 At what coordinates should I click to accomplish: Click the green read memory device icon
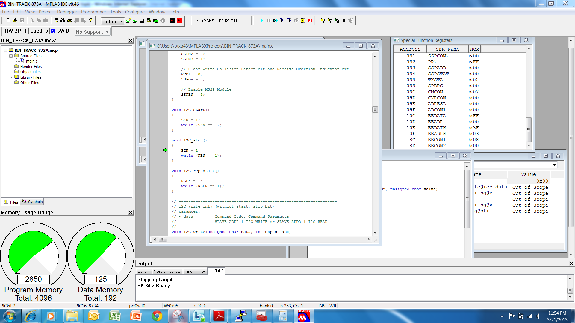(337, 21)
